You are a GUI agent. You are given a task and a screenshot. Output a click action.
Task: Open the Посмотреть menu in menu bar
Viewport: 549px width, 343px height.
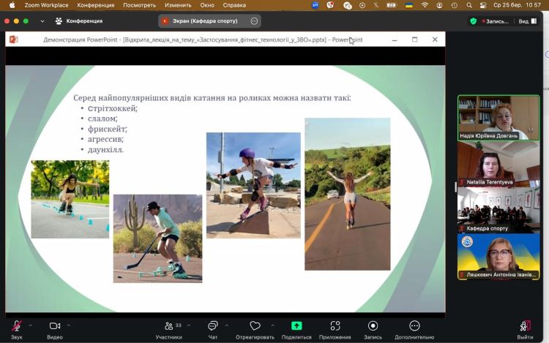coord(139,5)
